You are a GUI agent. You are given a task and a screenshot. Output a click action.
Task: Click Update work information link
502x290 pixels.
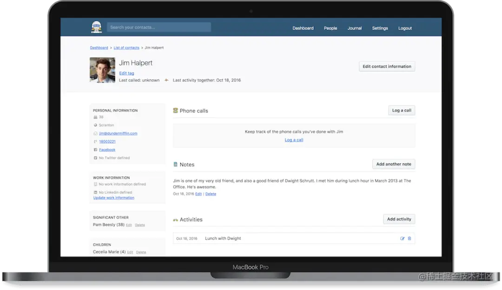coord(114,198)
